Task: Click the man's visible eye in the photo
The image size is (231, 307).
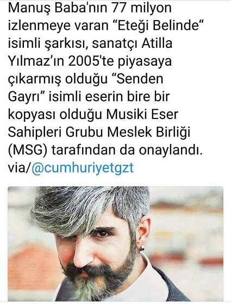Action: pyautogui.click(x=103, y=234)
